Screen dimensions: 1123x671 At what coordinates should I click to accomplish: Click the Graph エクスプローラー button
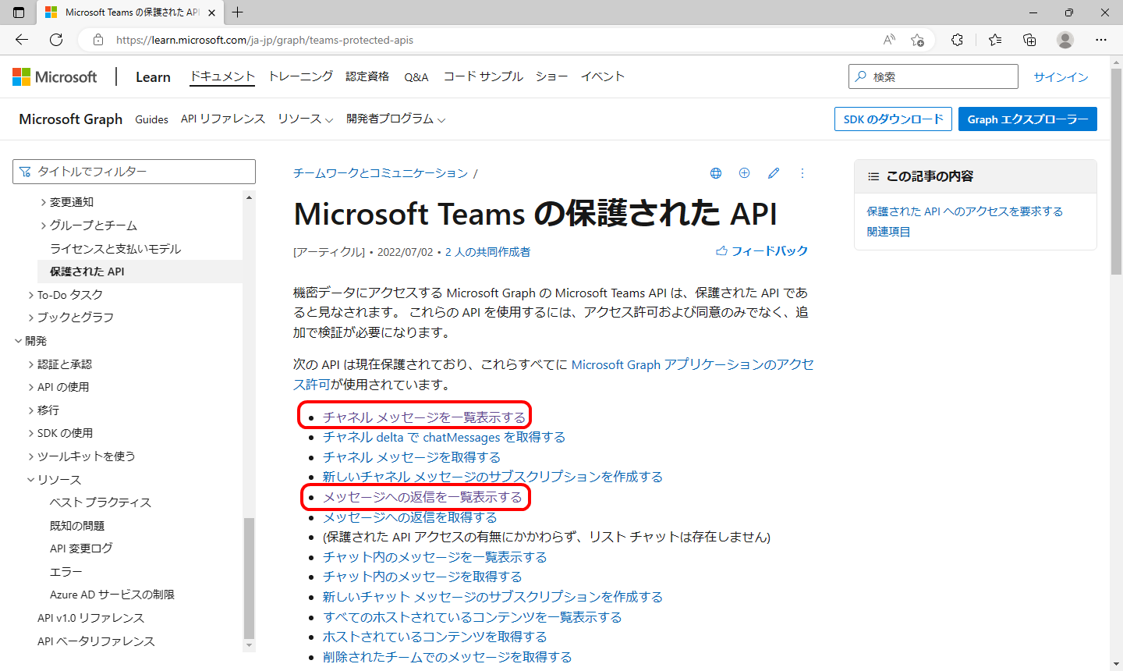coord(1028,119)
